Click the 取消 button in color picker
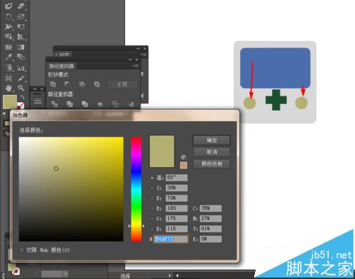The height and width of the screenshot is (279, 355). [212, 152]
